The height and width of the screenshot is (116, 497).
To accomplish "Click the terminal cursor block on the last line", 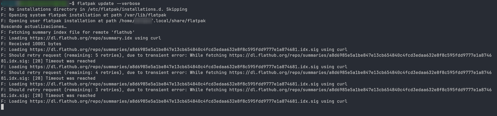I will click(2, 107).
